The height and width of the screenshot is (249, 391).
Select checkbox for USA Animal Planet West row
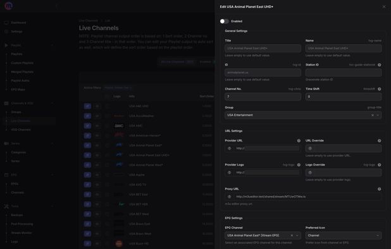(107, 165)
